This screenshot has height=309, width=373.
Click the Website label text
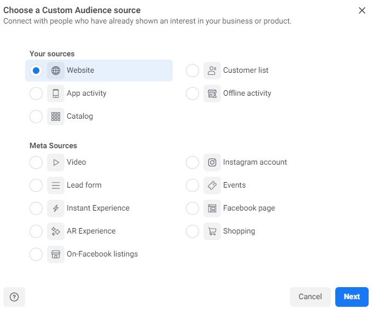pos(80,71)
